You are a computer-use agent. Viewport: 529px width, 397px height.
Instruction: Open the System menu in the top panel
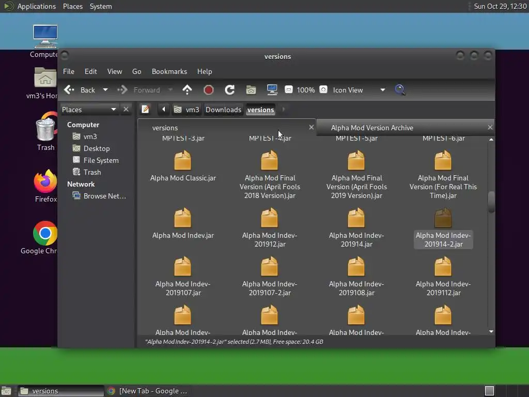[101, 6]
